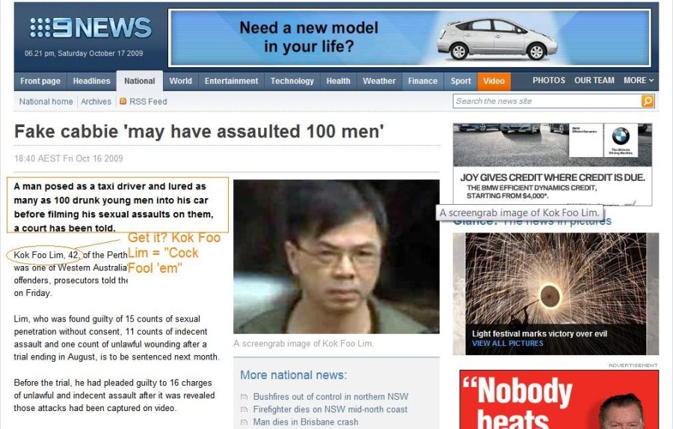Click the Kok Foo Lim screengrab photo
Viewport: 673px width, 429px height.
(x=336, y=256)
